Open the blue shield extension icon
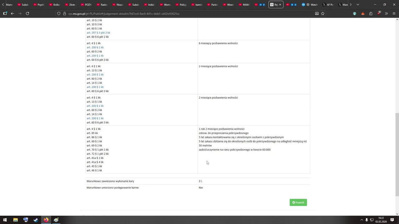The height and width of the screenshot is (224, 399). tap(354, 13)
